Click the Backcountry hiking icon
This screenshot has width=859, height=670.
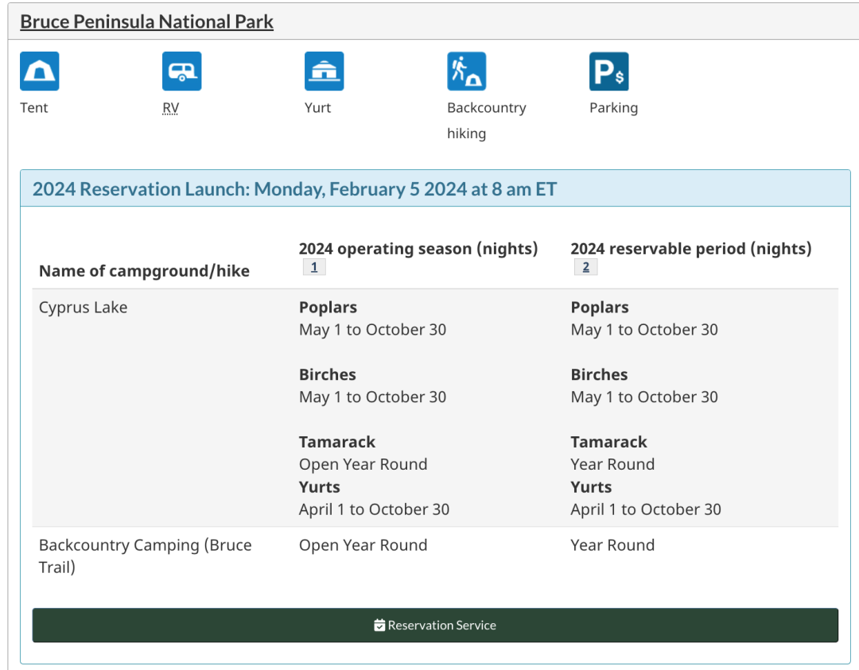pos(467,72)
